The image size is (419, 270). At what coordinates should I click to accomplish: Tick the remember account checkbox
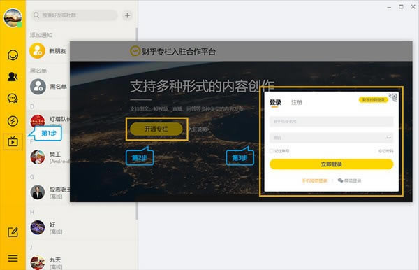[x=271, y=151]
